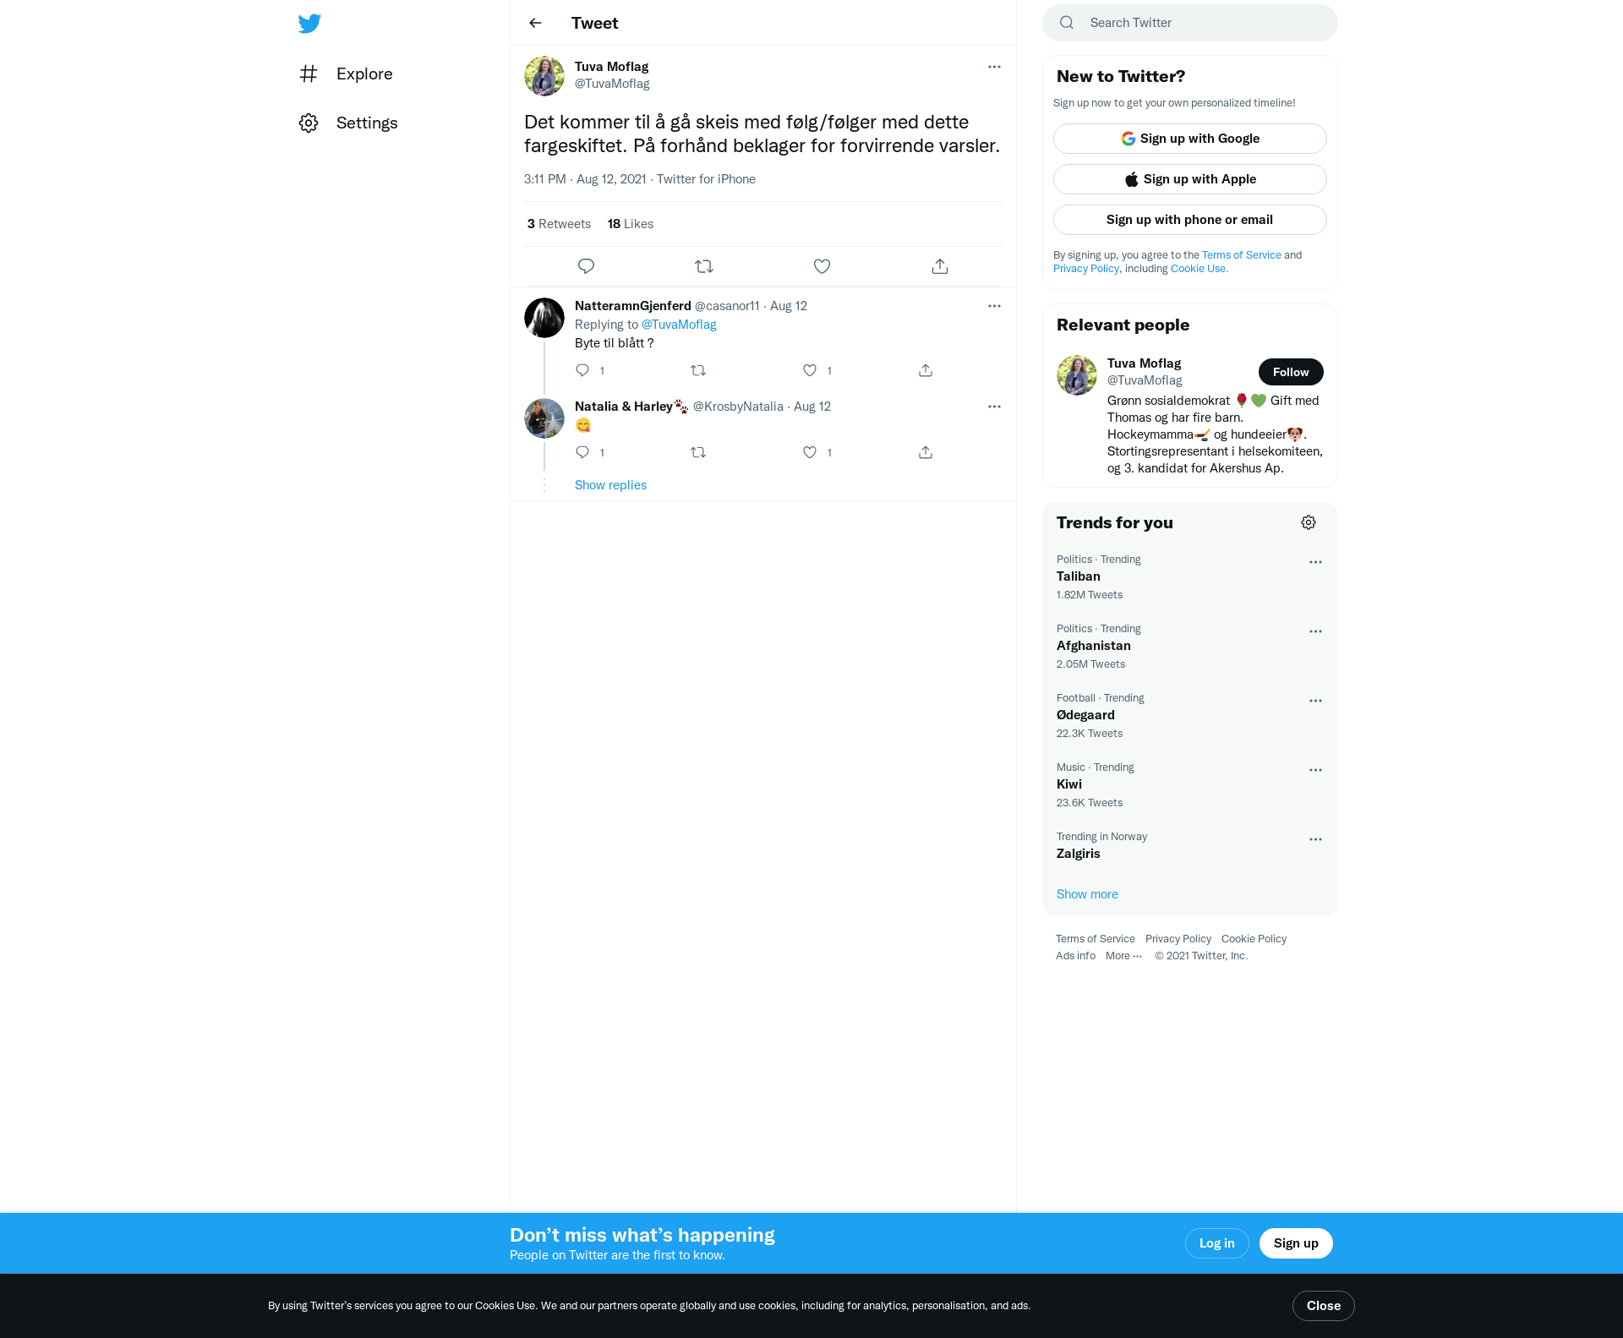This screenshot has height=1338, width=1623.
Task: Open Explore from the sidebar
Action: coord(346,74)
